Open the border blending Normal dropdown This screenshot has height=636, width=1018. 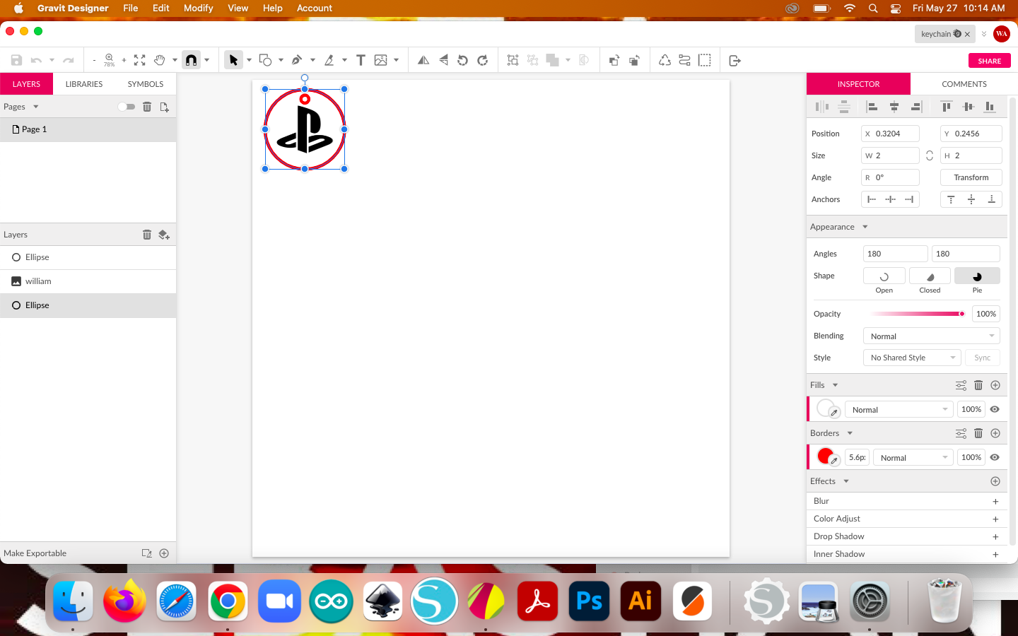coord(913,458)
